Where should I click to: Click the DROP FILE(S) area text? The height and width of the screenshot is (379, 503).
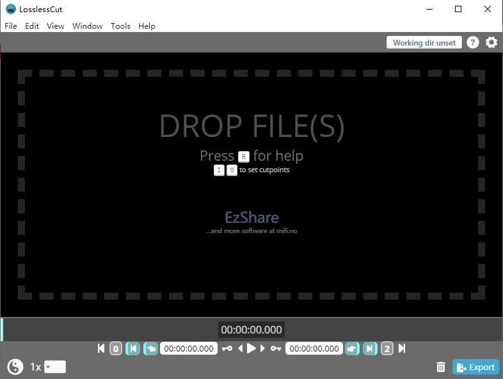[252, 125]
